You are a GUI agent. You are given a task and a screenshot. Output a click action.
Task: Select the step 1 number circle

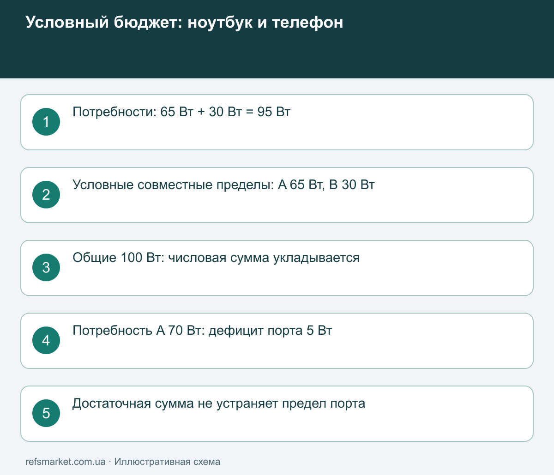[x=46, y=122]
